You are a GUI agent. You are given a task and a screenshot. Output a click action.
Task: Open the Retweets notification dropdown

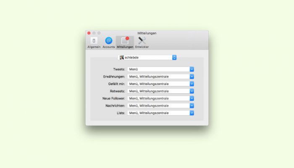click(161, 91)
